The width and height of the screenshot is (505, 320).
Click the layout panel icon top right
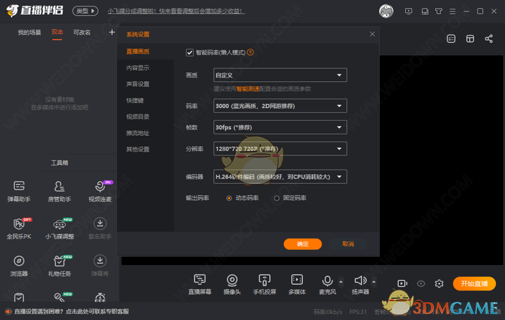coord(470,38)
